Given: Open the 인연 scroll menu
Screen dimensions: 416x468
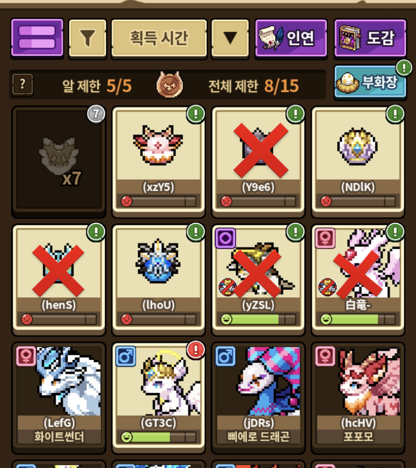Looking at the screenshot, I should point(291,38).
